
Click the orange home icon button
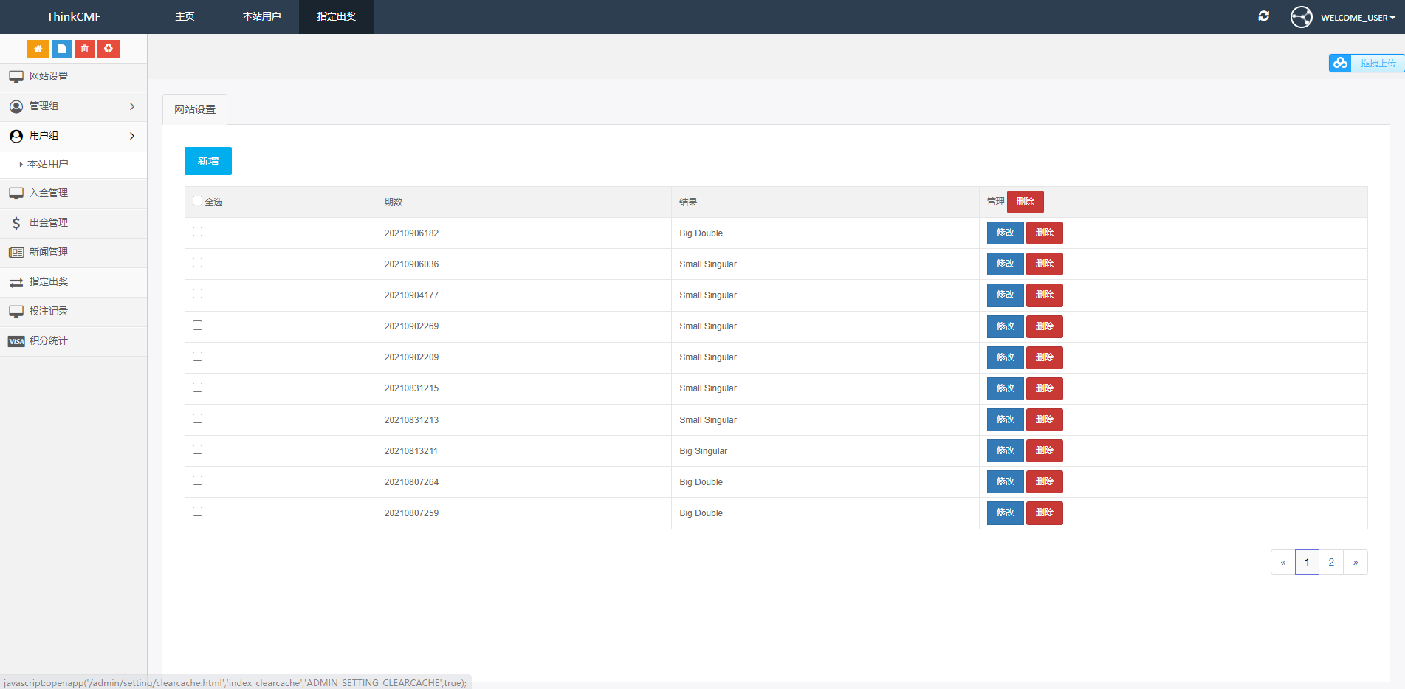[x=38, y=49]
